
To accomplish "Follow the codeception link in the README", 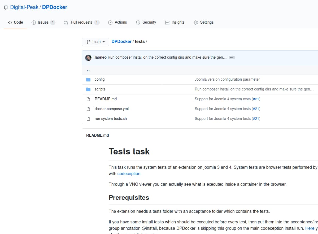I will (x=129, y=174).
